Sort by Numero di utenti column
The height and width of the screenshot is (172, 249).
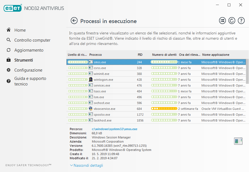tap(164, 55)
